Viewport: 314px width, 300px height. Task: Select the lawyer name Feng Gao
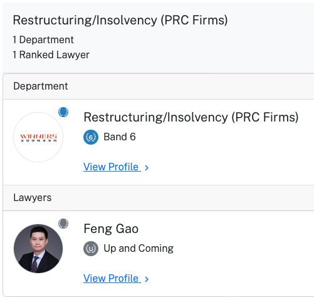111,229
